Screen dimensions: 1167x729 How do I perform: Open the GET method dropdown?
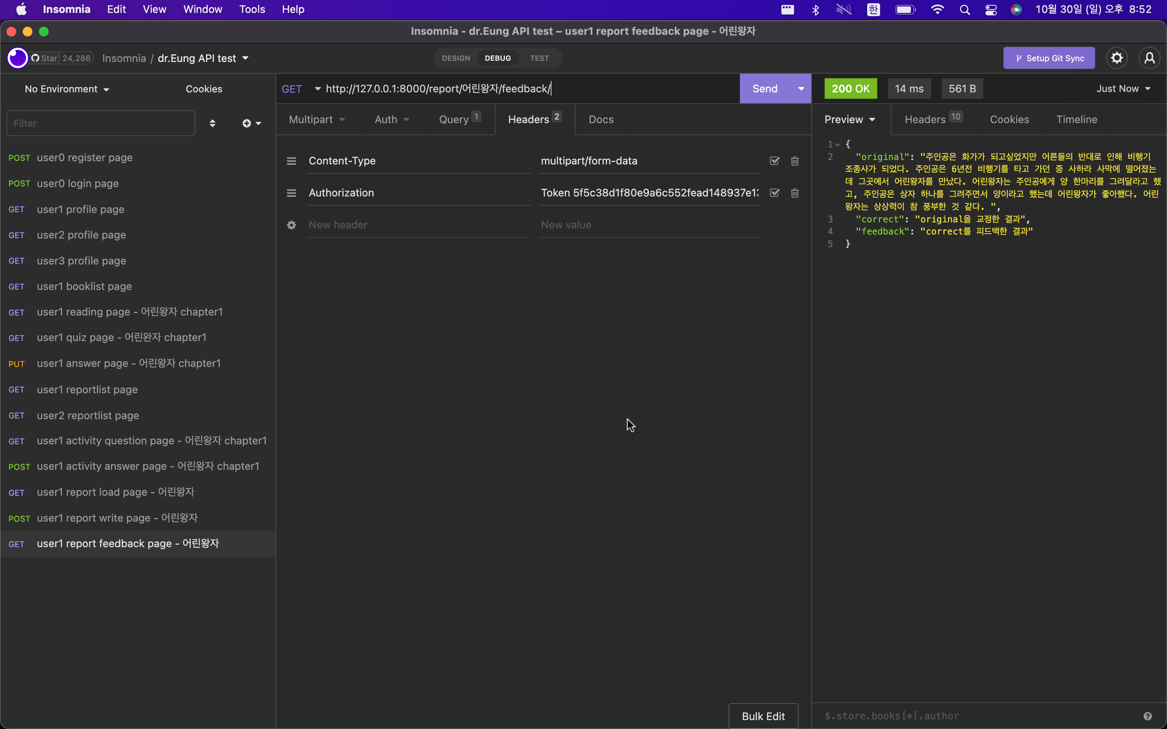(x=300, y=88)
